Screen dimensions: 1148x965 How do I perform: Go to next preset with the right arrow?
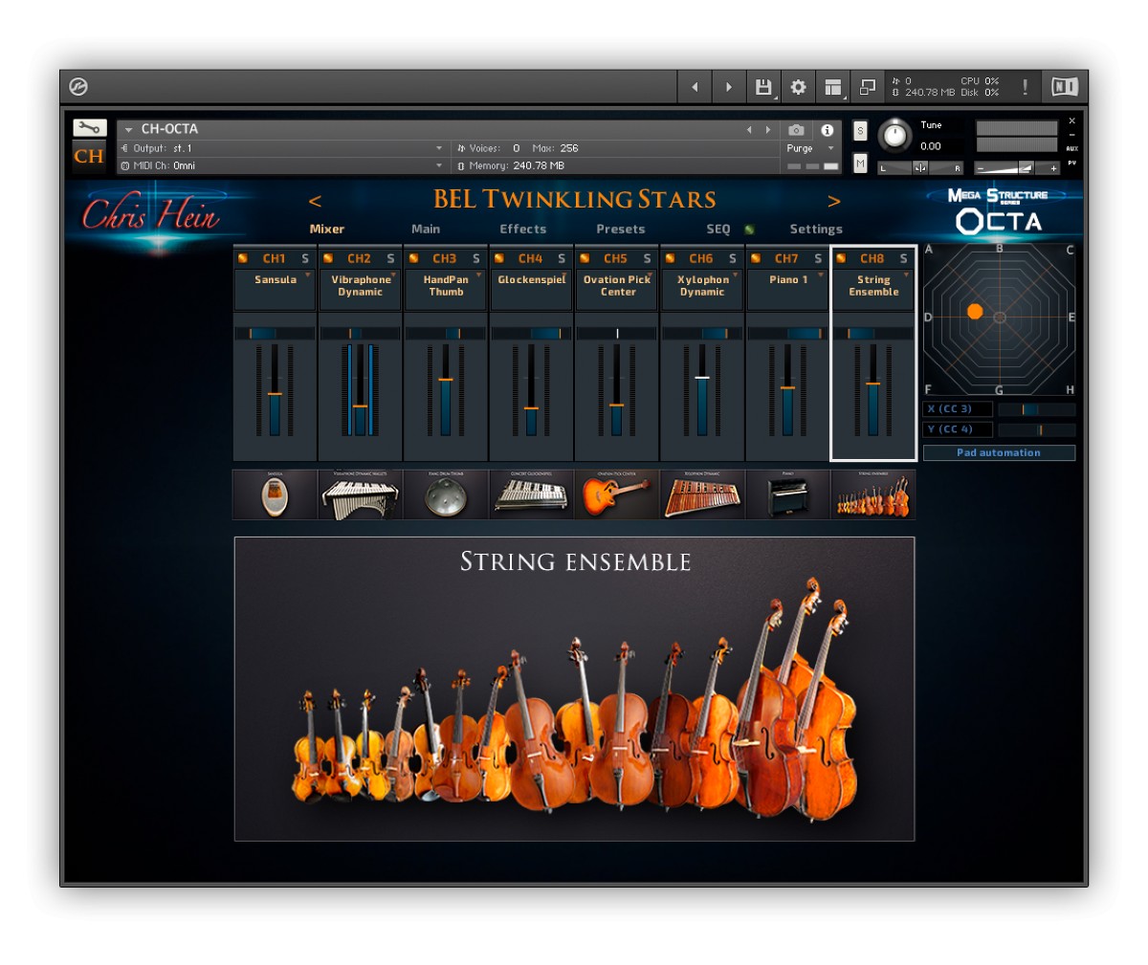[835, 201]
